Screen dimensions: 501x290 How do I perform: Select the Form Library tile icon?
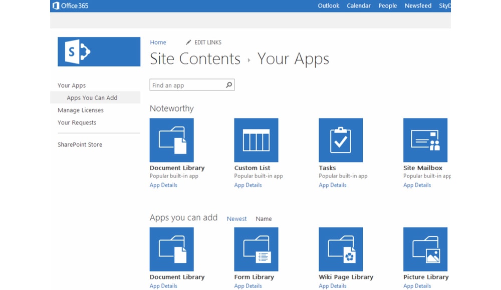pyautogui.click(x=256, y=249)
